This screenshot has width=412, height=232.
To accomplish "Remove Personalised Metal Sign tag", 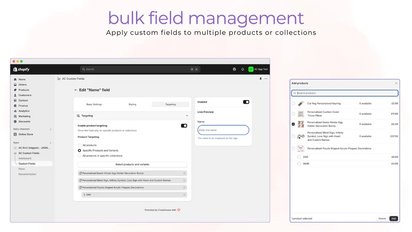I will (184, 180).
